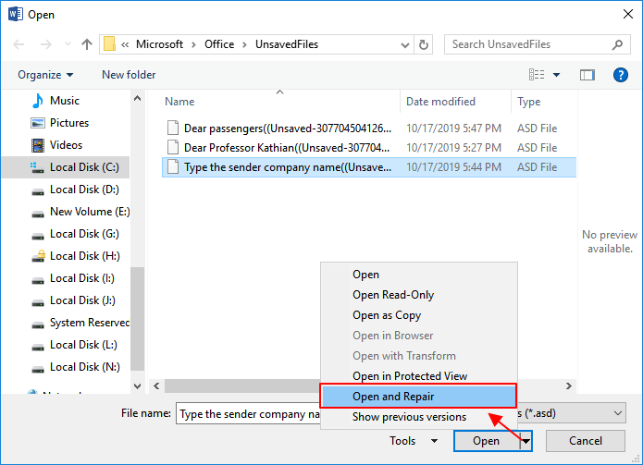Image resolution: width=643 pixels, height=465 pixels.
Task: Click the Search UnsavedFiles input field
Action: coord(527,44)
